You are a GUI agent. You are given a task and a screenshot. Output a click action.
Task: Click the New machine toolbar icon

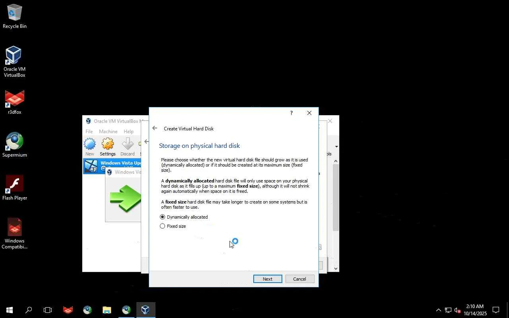(90, 147)
